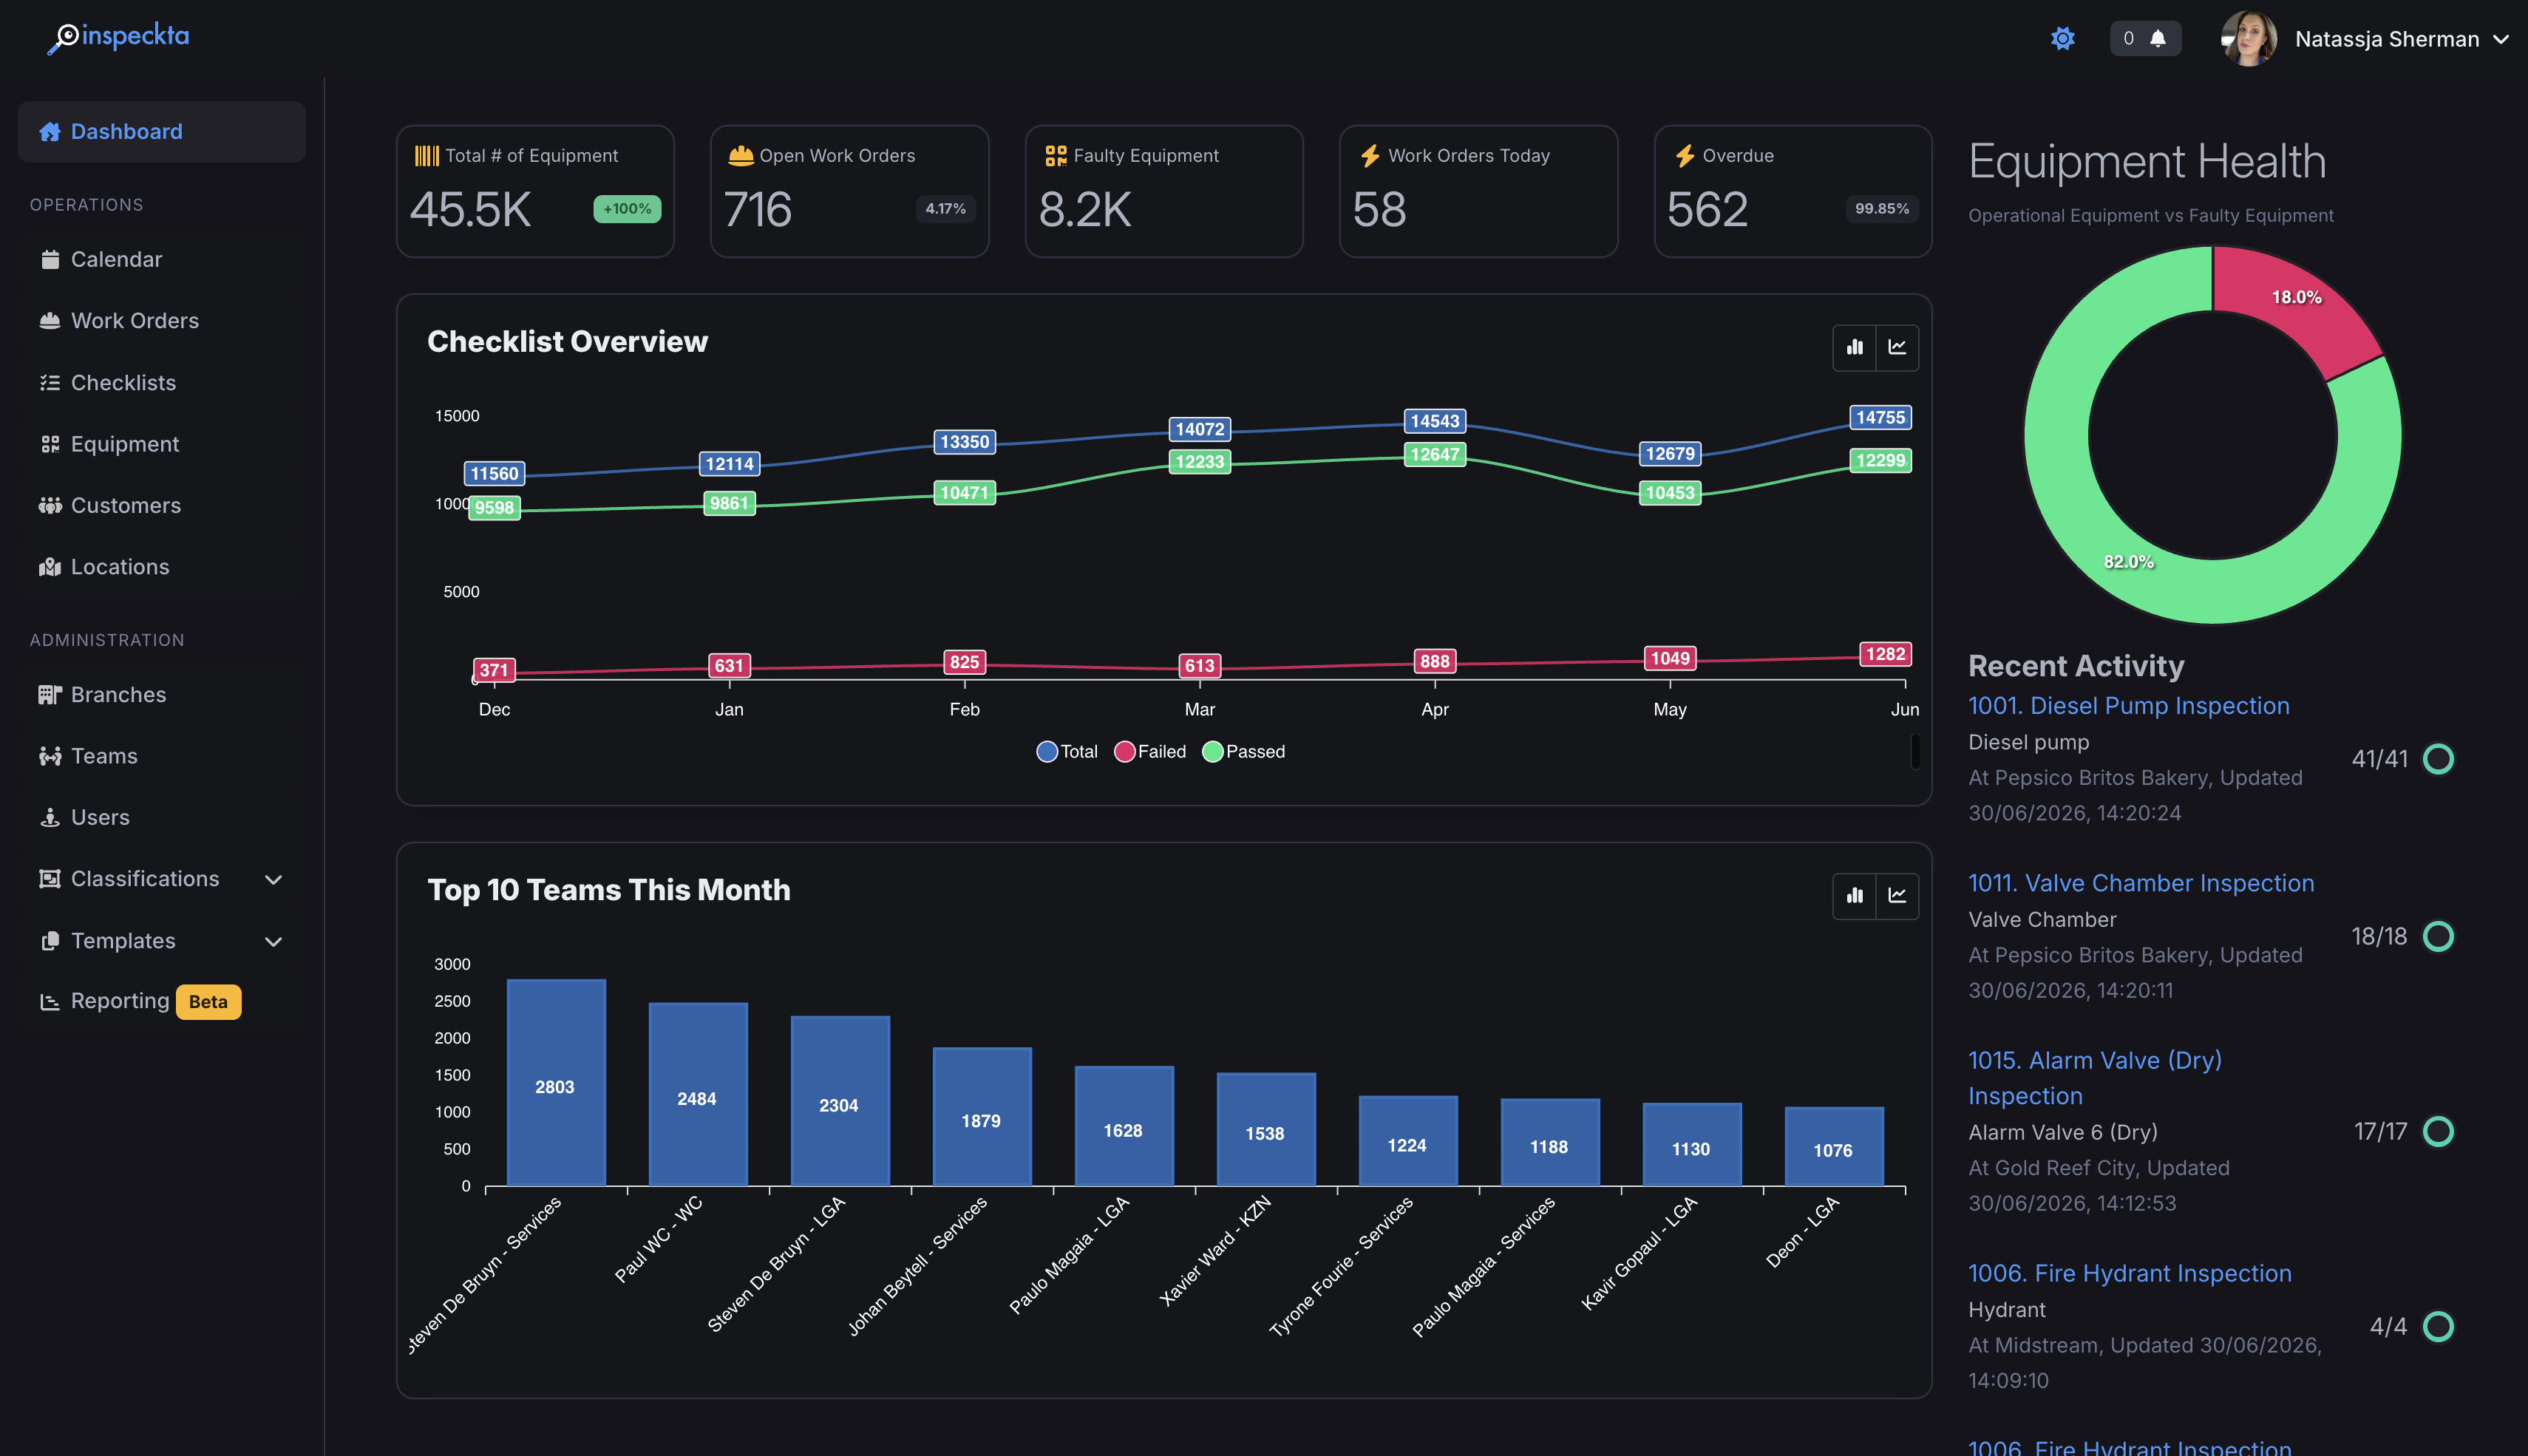Image resolution: width=2528 pixels, height=1456 pixels.
Task: Click the Faulty Equipment QR icon
Action: [1055, 156]
